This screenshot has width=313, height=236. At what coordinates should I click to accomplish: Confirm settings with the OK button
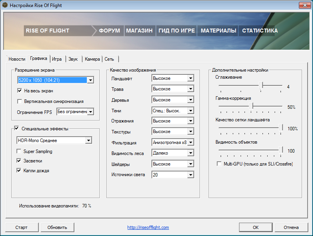pyautogui.click(x=256, y=227)
